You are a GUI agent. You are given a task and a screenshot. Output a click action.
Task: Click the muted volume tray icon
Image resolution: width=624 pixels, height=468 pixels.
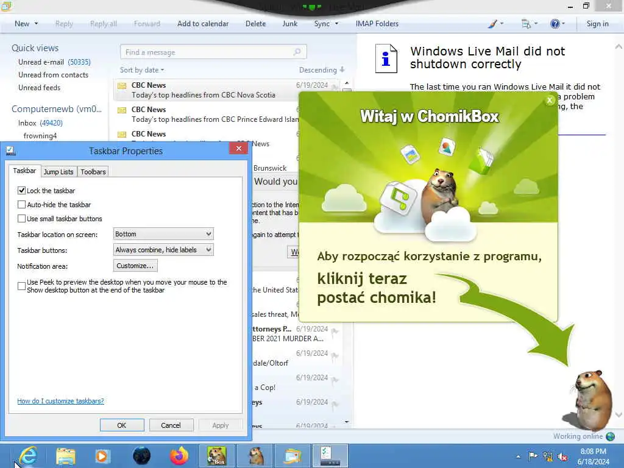562,456
